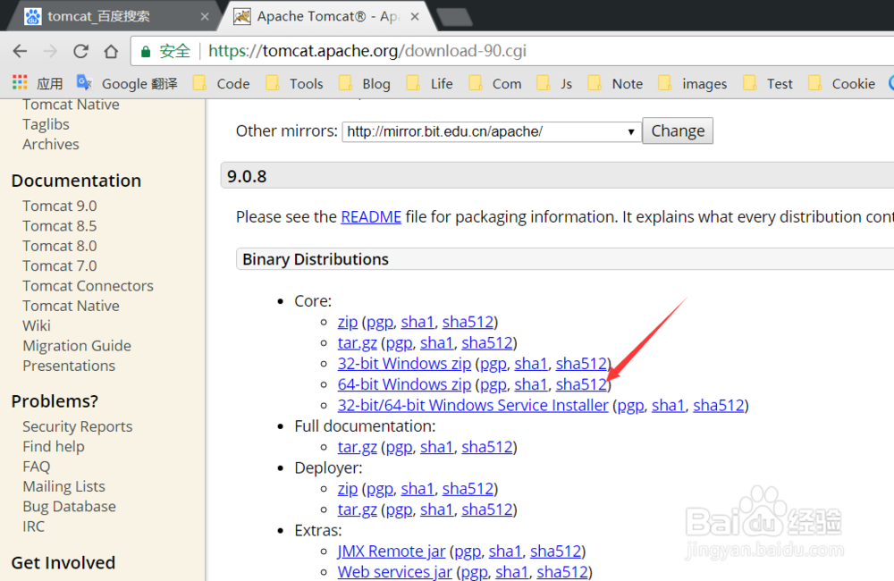This screenshot has width=894, height=581.
Task: Open the Wiki sidebar link
Action: 37,325
